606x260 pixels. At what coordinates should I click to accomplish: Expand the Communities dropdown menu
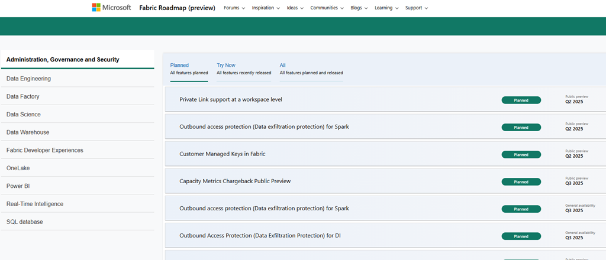[327, 8]
